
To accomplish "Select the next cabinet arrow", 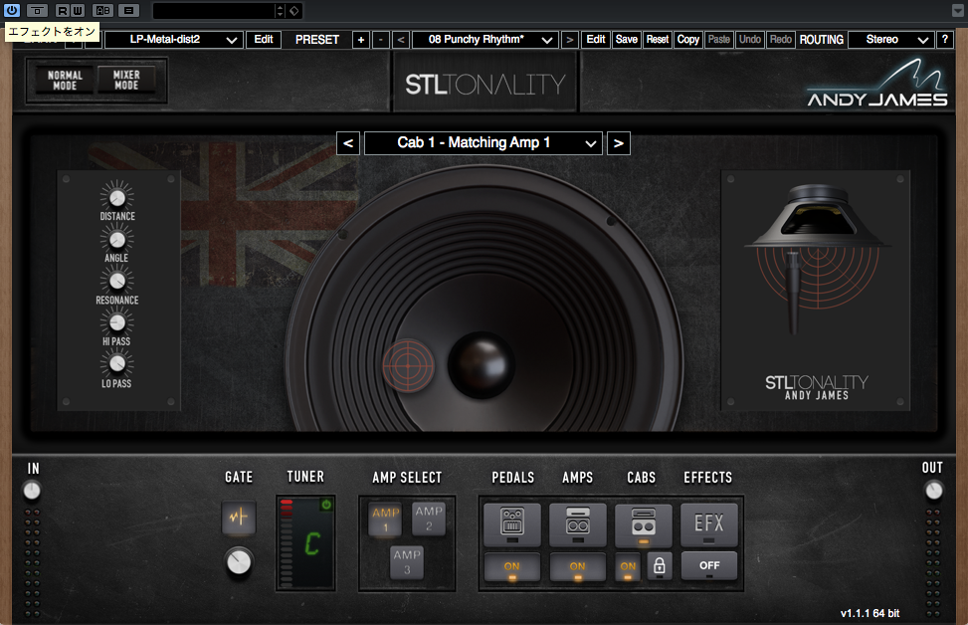I will 619,143.
